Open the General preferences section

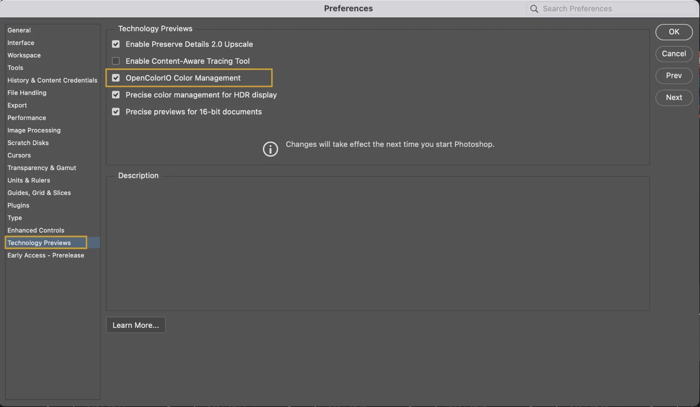[19, 30]
